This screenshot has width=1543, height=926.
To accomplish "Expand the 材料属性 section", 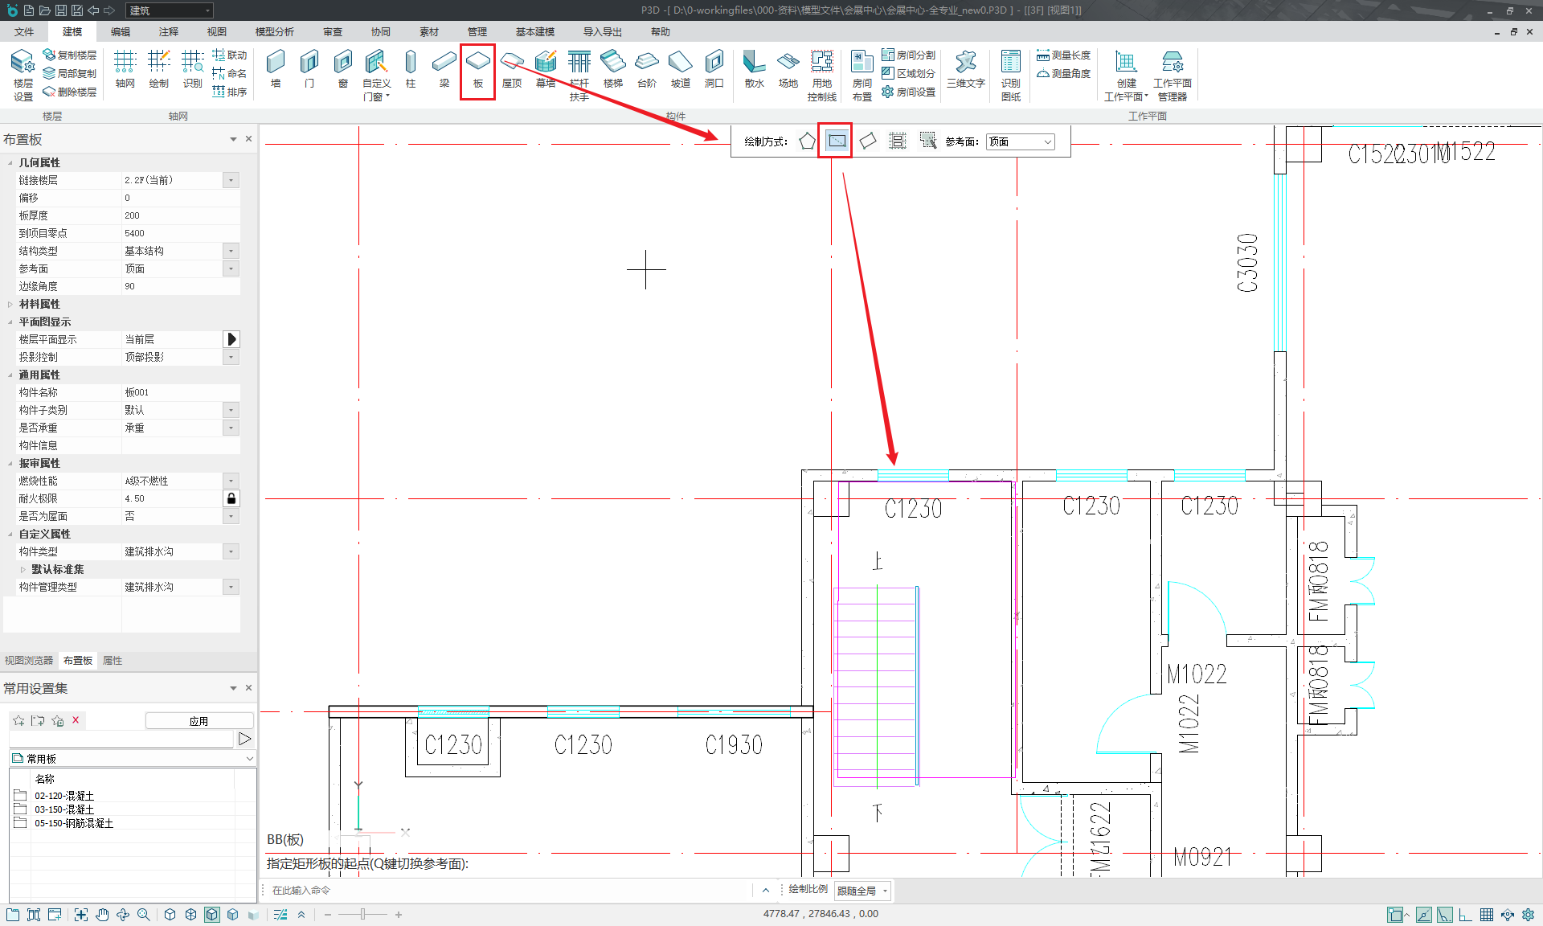I will pos(10,304).
